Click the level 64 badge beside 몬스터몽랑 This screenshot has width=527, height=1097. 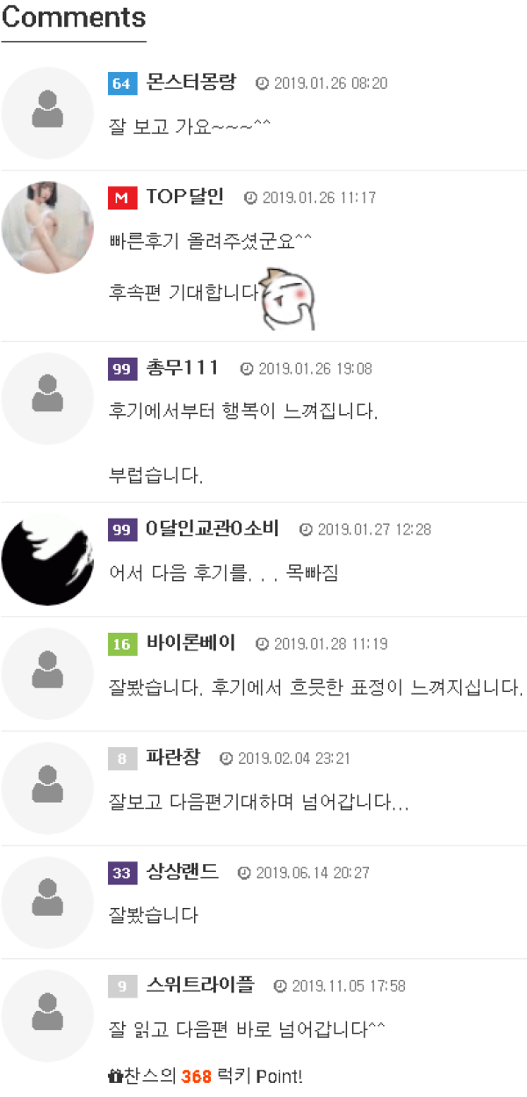(122, 84)
